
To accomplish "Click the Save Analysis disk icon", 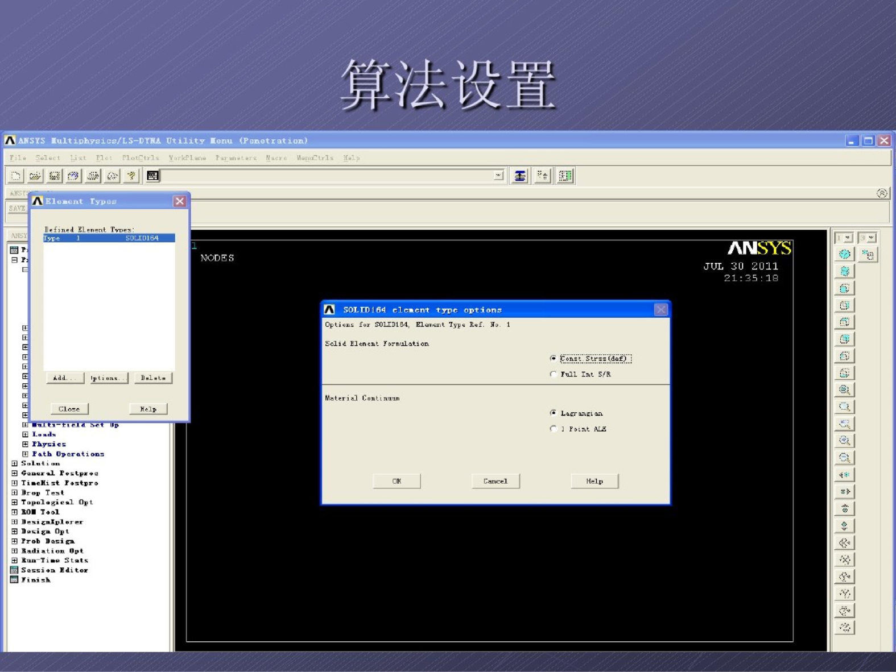I will coord(54,176).
